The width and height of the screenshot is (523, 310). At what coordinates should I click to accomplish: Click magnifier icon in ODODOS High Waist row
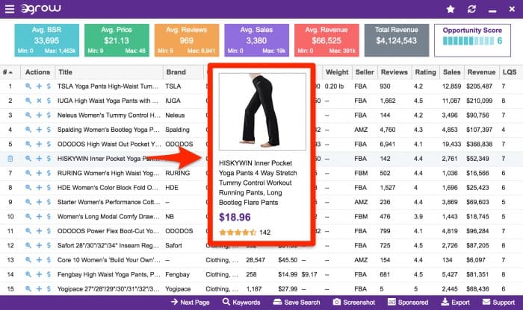coord(28,144)
